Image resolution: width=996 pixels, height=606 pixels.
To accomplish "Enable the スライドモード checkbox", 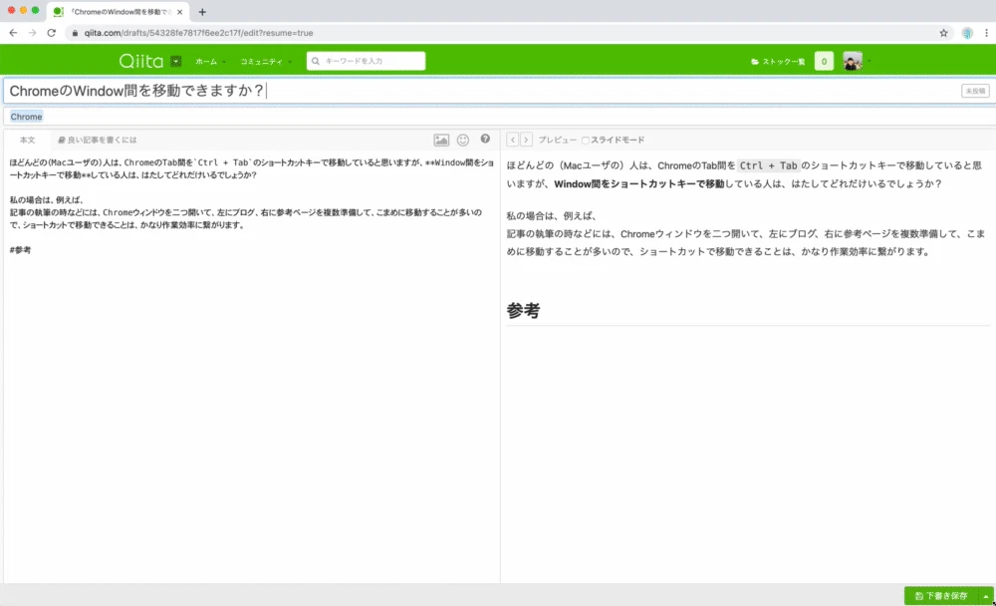I will [586, 140].
